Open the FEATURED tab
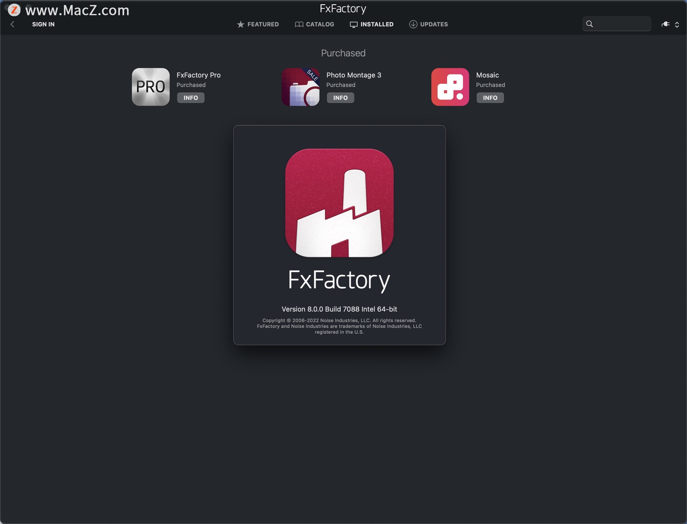 click(x=258, y=24)
